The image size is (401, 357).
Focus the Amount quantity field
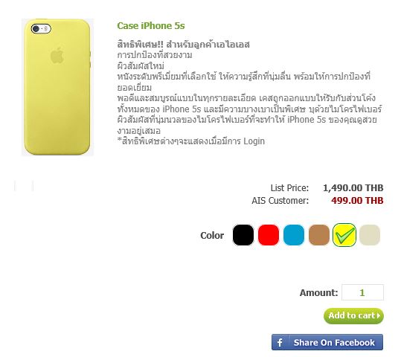click(362, 292)
